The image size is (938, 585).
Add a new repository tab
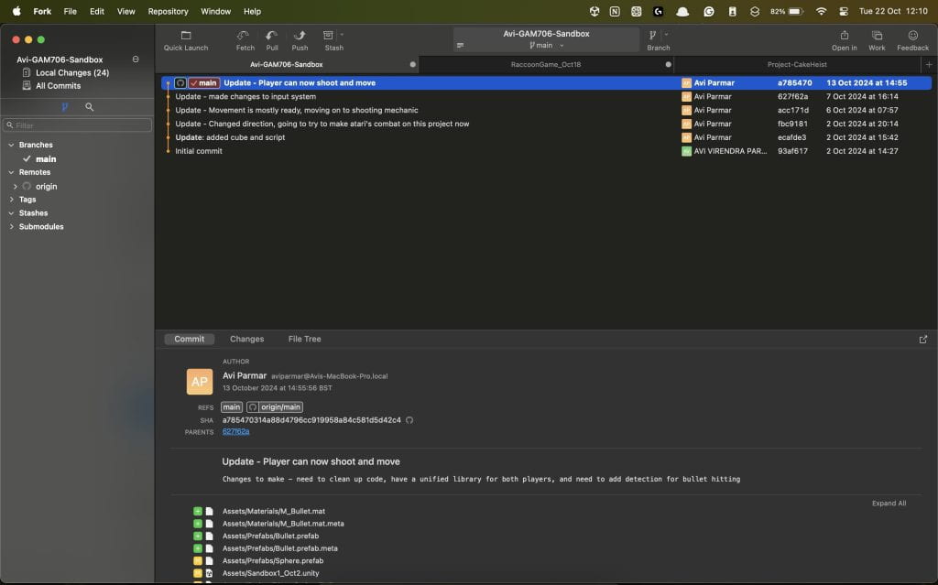(929, 65)
